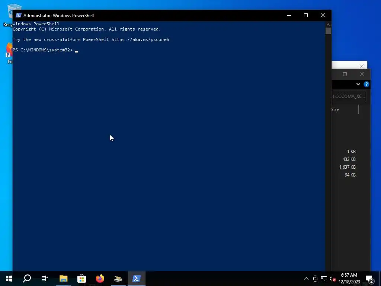381x286 pixels.
Task: Open Task View from taskbar
Action: (x=45, y=279)
